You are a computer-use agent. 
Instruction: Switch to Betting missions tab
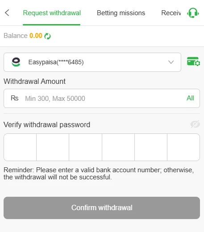[121, 13]
